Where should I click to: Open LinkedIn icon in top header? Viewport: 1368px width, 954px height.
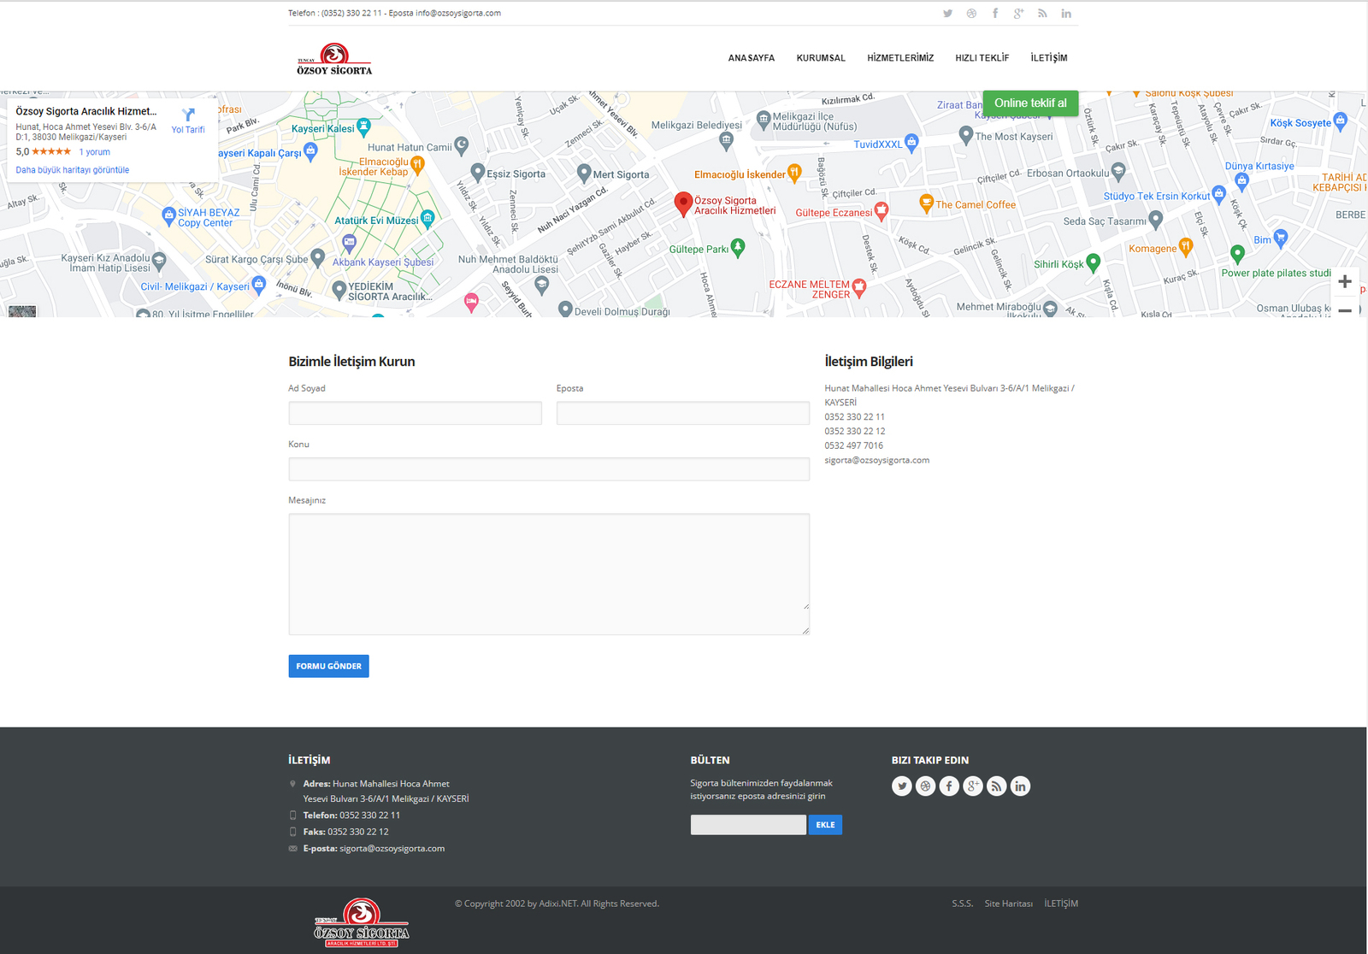(1066, 14)
